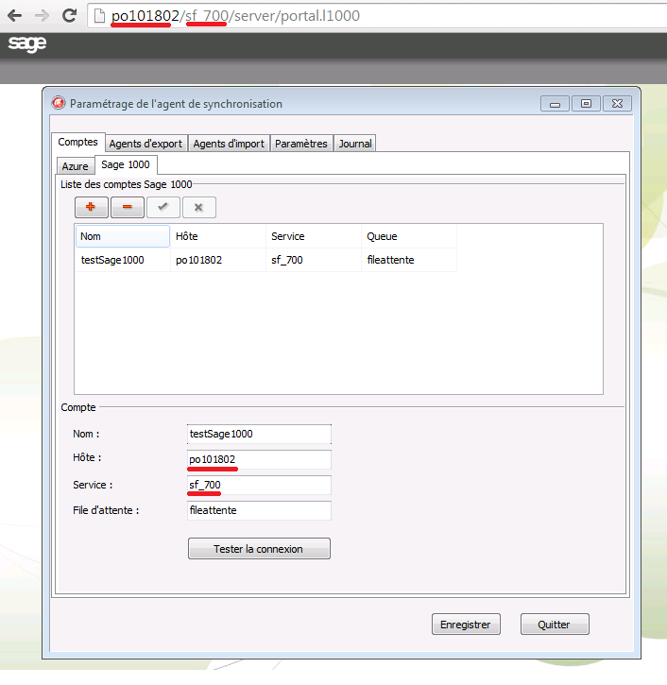667x685 pixels.
Task: Click the sf_700 cell in table
Action: pos(314,260)
